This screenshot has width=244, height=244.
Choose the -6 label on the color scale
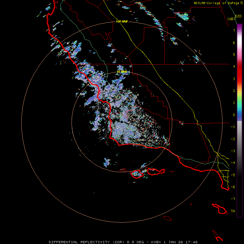(233, 187)
